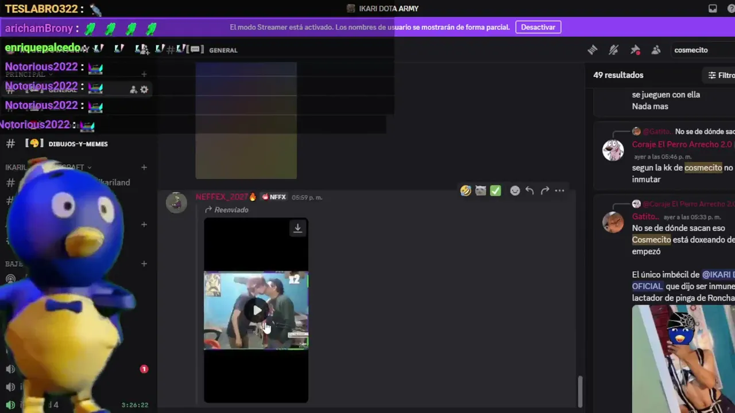Click the '49 resultados' count text
Image resolution: width=735 pixels, height=413 pixels.
[x=618, y=75]
